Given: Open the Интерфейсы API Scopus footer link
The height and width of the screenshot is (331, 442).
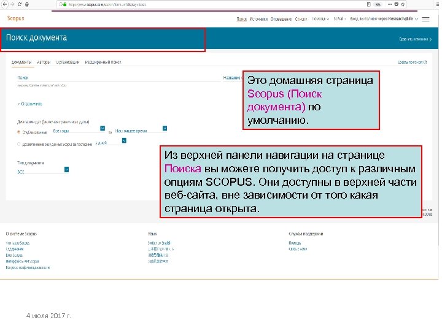Looking at the screenshot, I should [23, 262].
